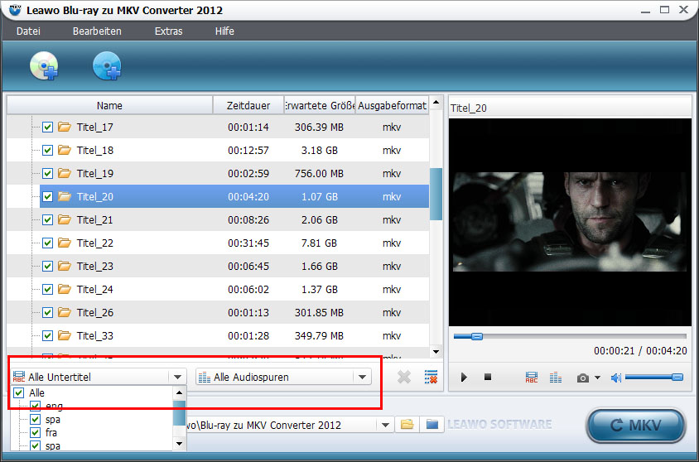699x462 pixels.
Task: Click the MKV convert button
Action: [x=635, y=426]
